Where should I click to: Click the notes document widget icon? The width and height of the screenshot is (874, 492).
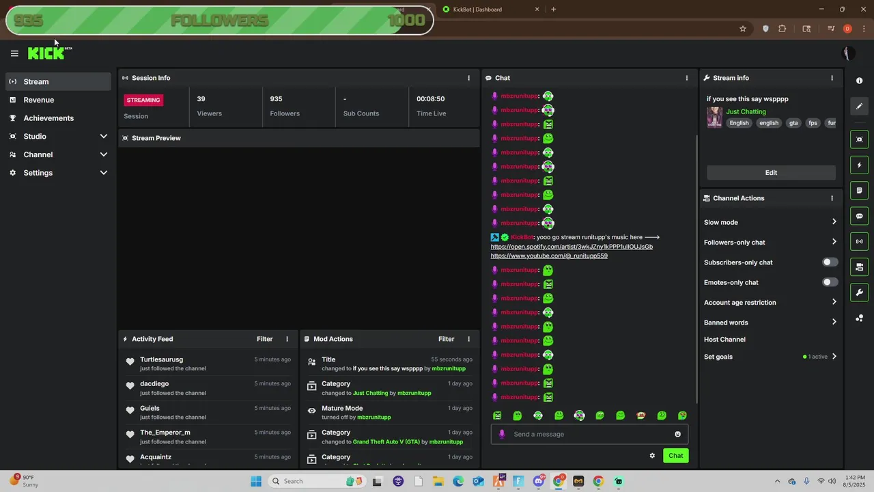click(x=859, y=190)
